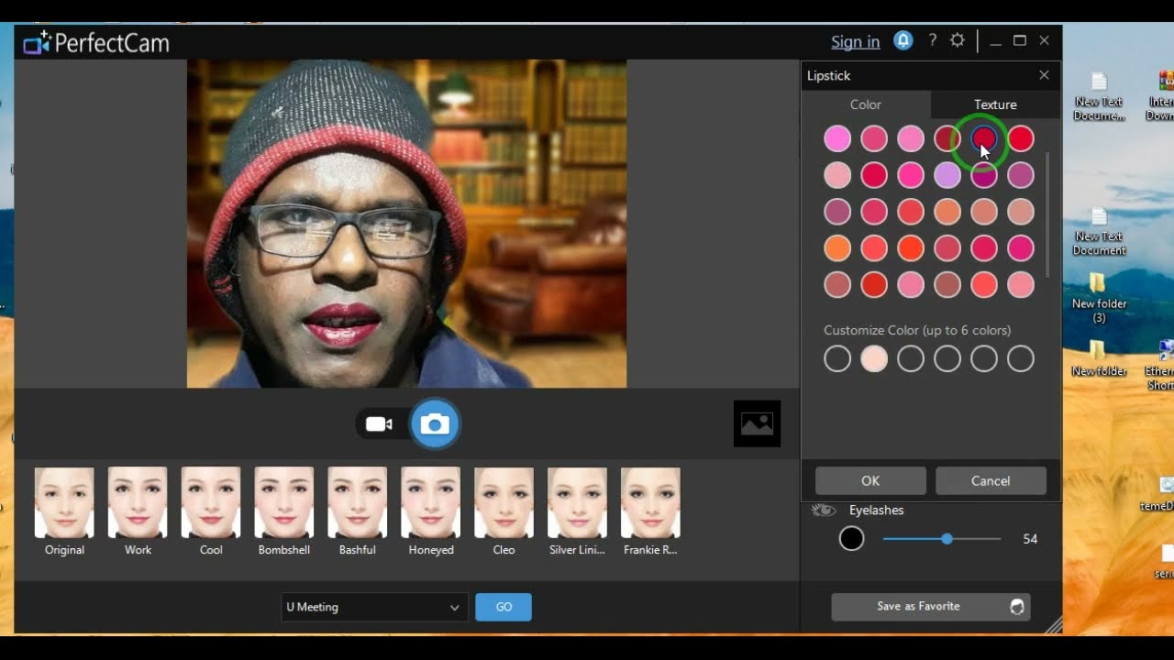Click the camera snapshot button
The width and height of the screenshot is (1174, 660).
point(435,424)
